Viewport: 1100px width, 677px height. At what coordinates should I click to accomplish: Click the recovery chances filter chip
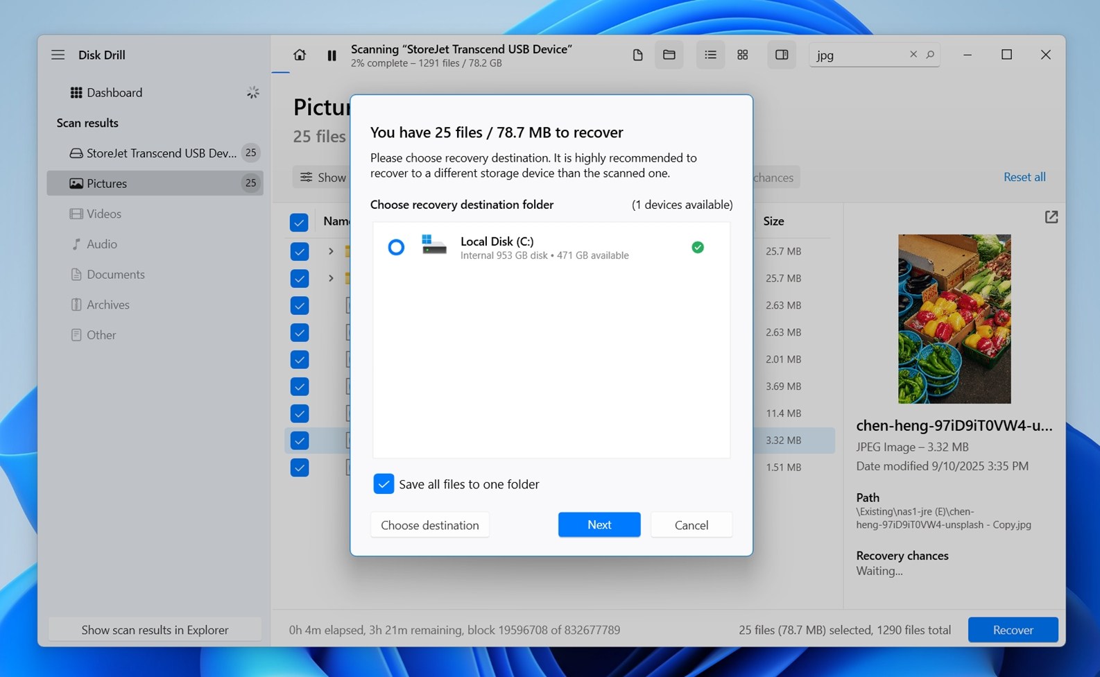(775, 178)
